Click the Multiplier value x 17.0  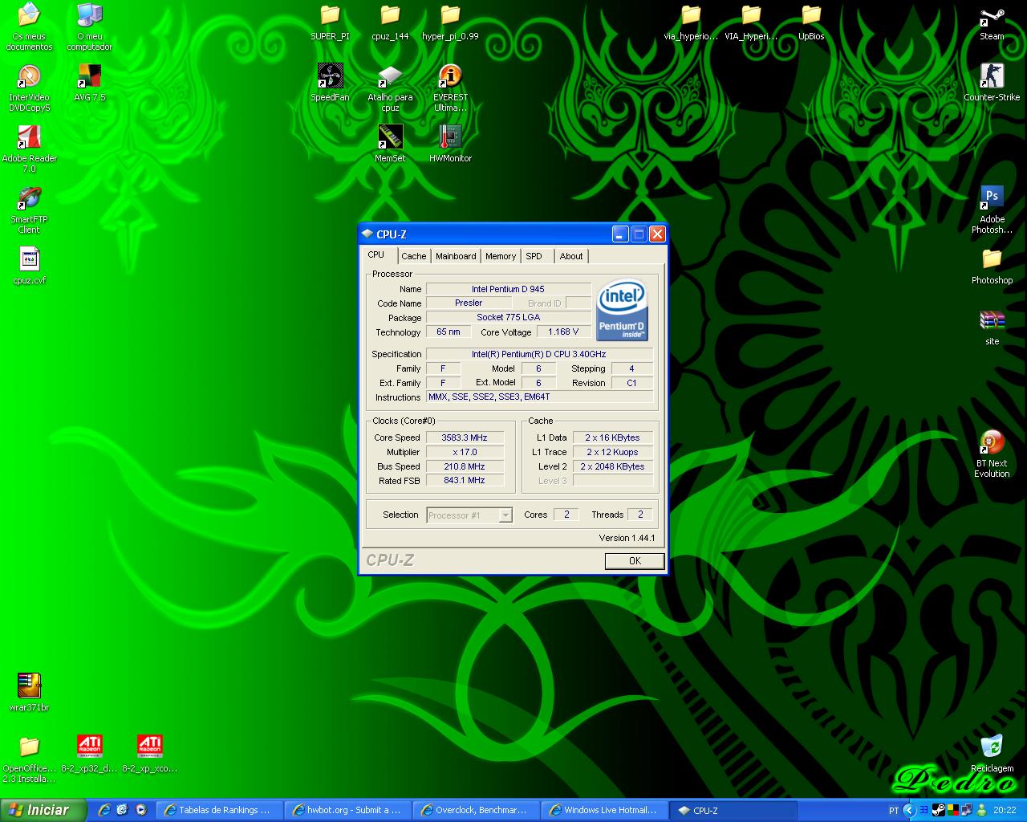[465, 452]
